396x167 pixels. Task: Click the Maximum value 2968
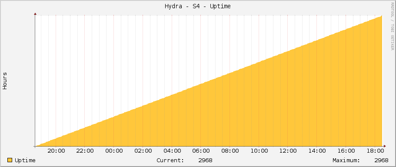[x=381, y=160]
